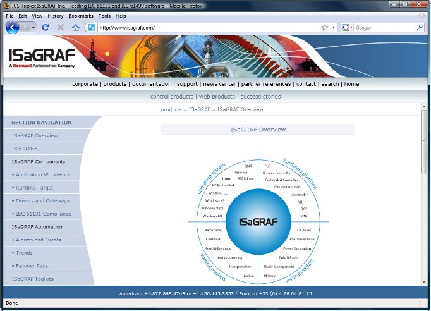
Task: Open the partner references link
Action: point(266,84)
